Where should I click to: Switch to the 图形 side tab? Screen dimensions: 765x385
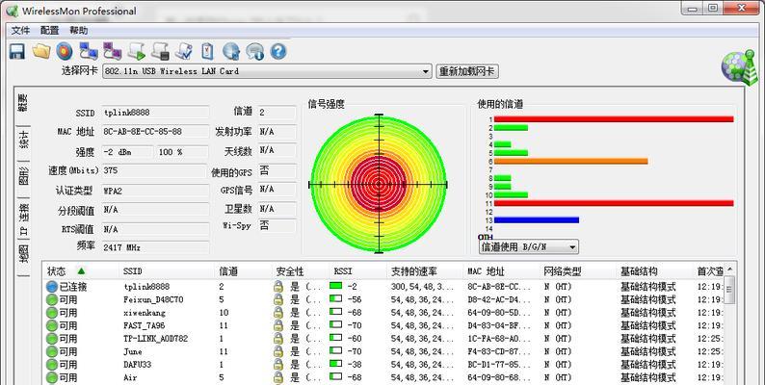(x=23, y=176)
